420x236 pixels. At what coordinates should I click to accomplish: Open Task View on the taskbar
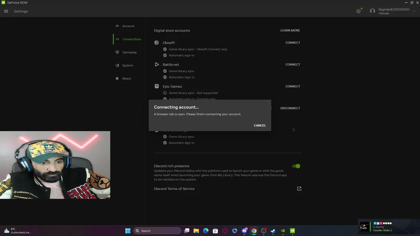click(187, 231)
